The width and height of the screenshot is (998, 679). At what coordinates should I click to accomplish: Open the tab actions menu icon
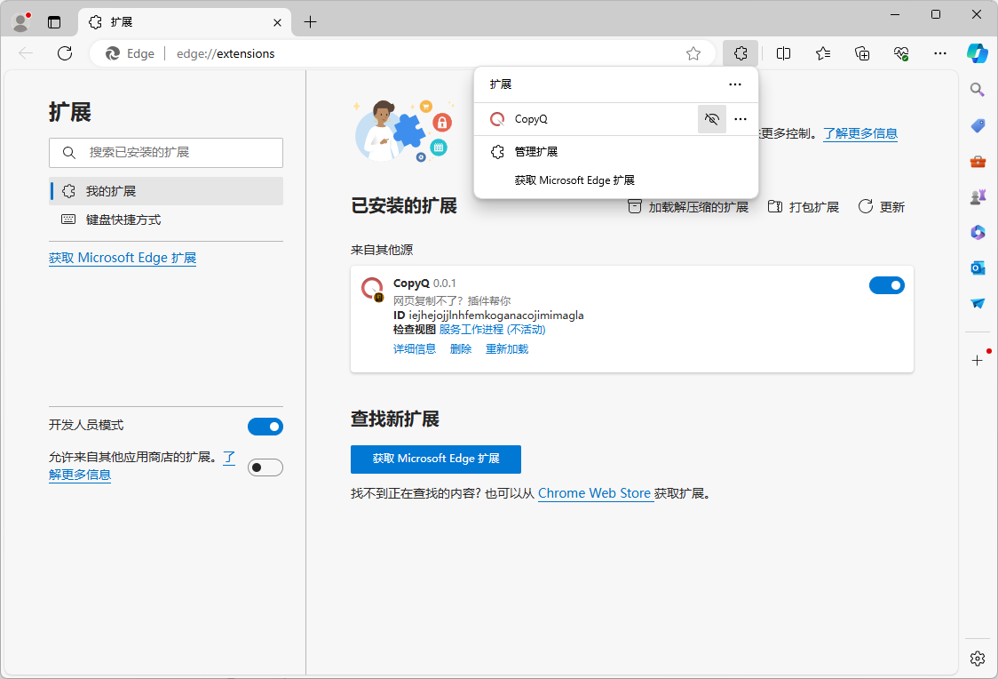pyautogui.click(x=54, y=22)
